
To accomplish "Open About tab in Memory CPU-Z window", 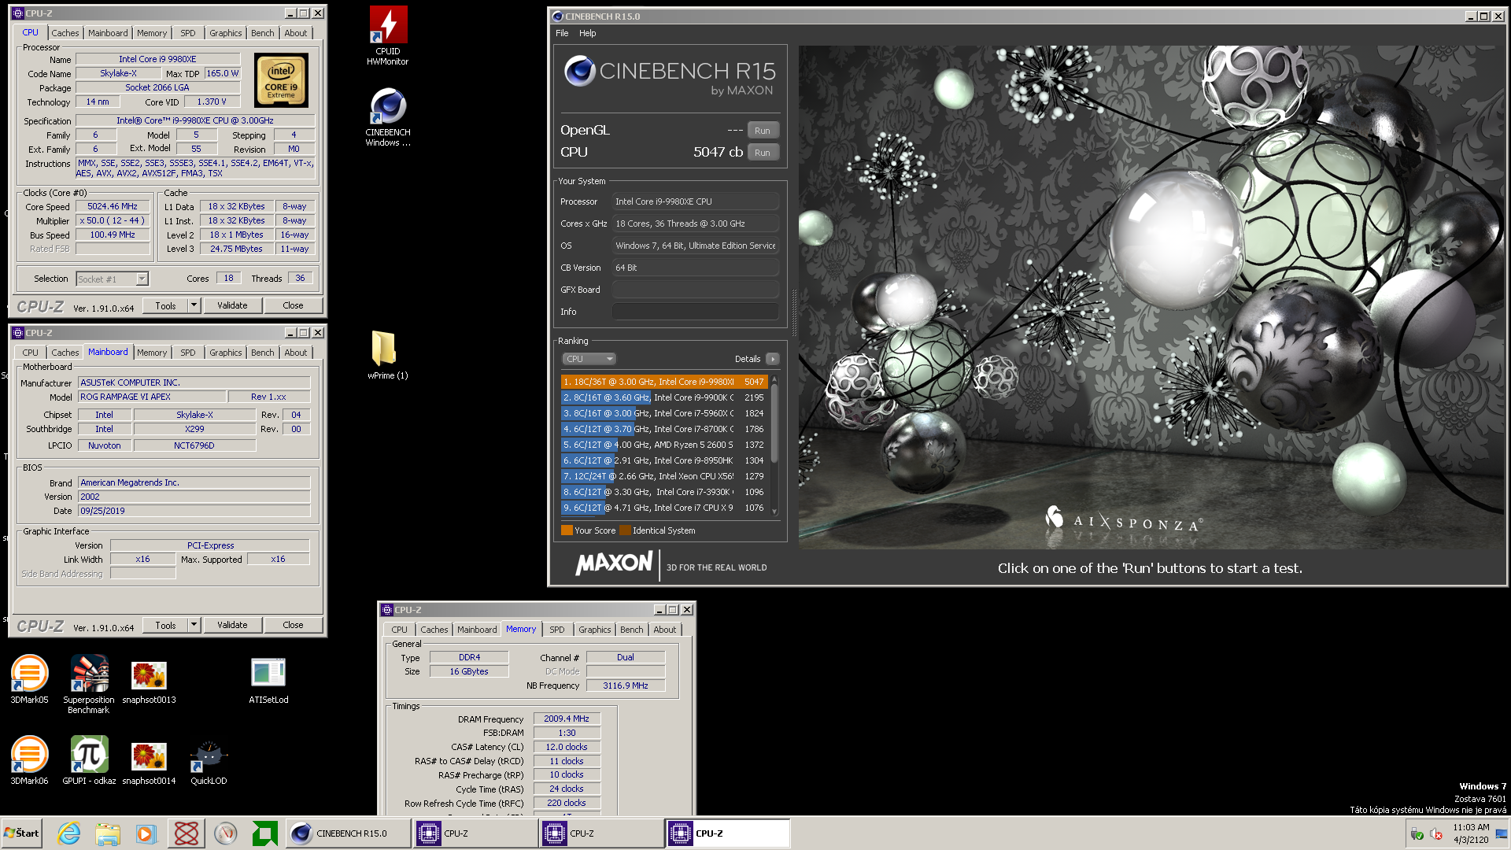I will 664,630.
